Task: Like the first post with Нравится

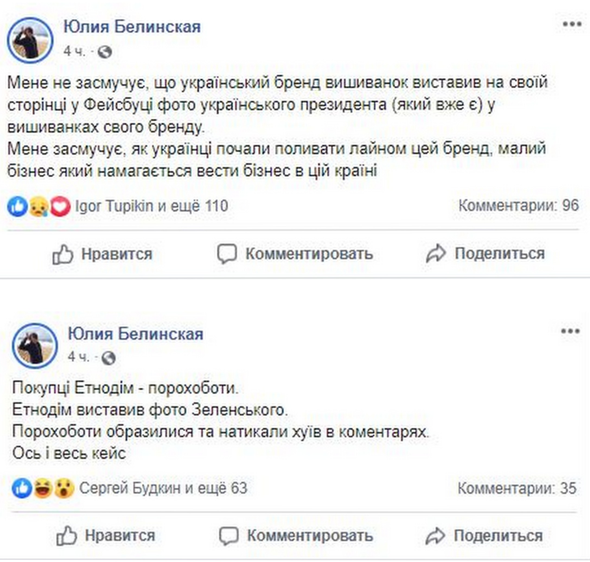Action: 103,254
